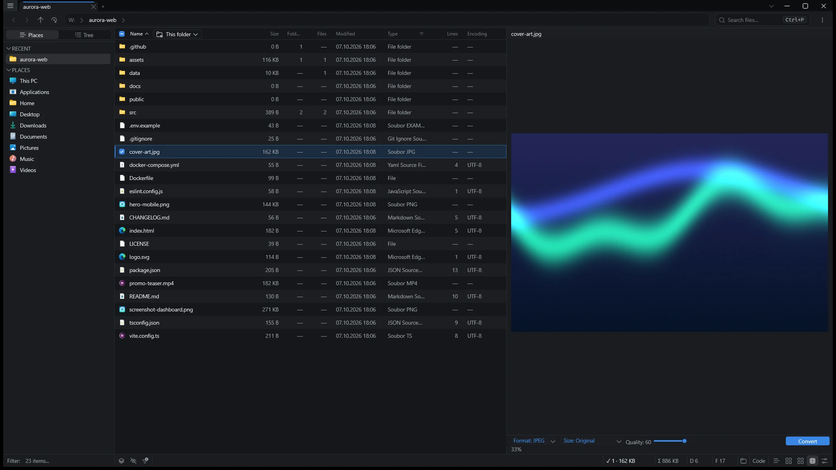Click the folder icon in the status bar
836x470 pixels.
743,461
